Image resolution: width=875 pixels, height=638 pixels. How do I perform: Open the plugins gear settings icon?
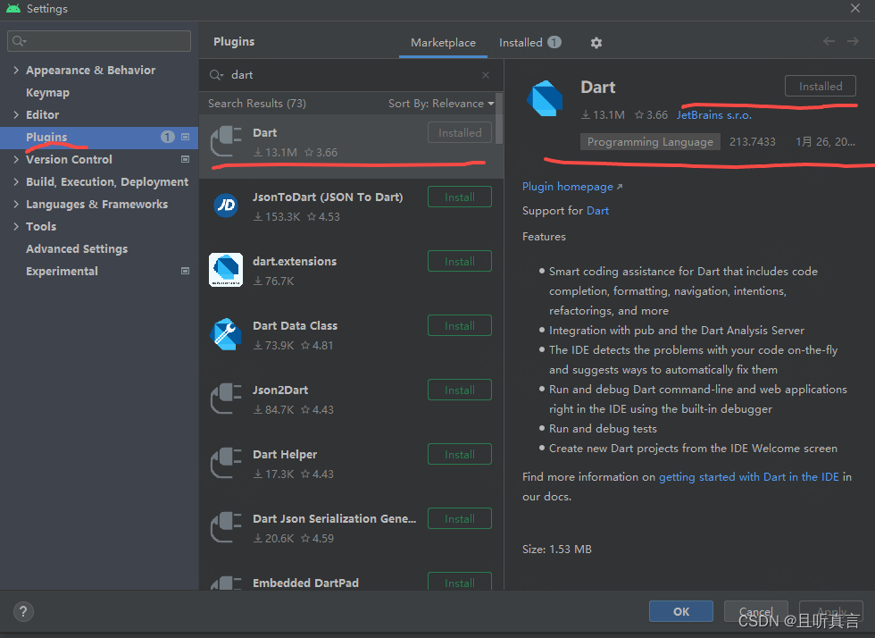pos(596,43)
